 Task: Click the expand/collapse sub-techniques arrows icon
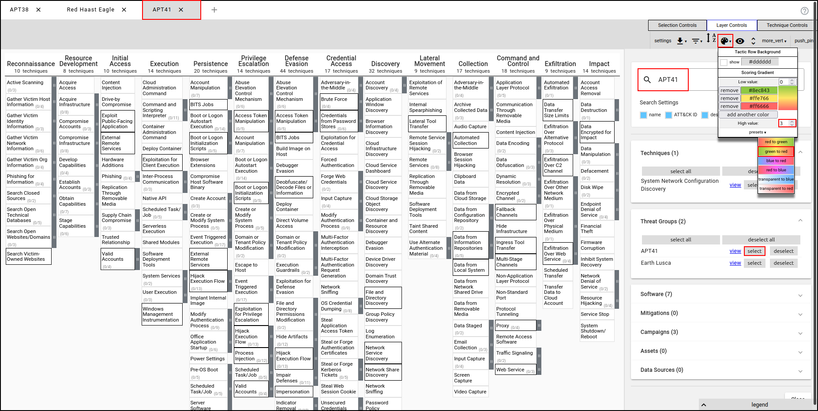pyautogui.click(x=753, y=41)
